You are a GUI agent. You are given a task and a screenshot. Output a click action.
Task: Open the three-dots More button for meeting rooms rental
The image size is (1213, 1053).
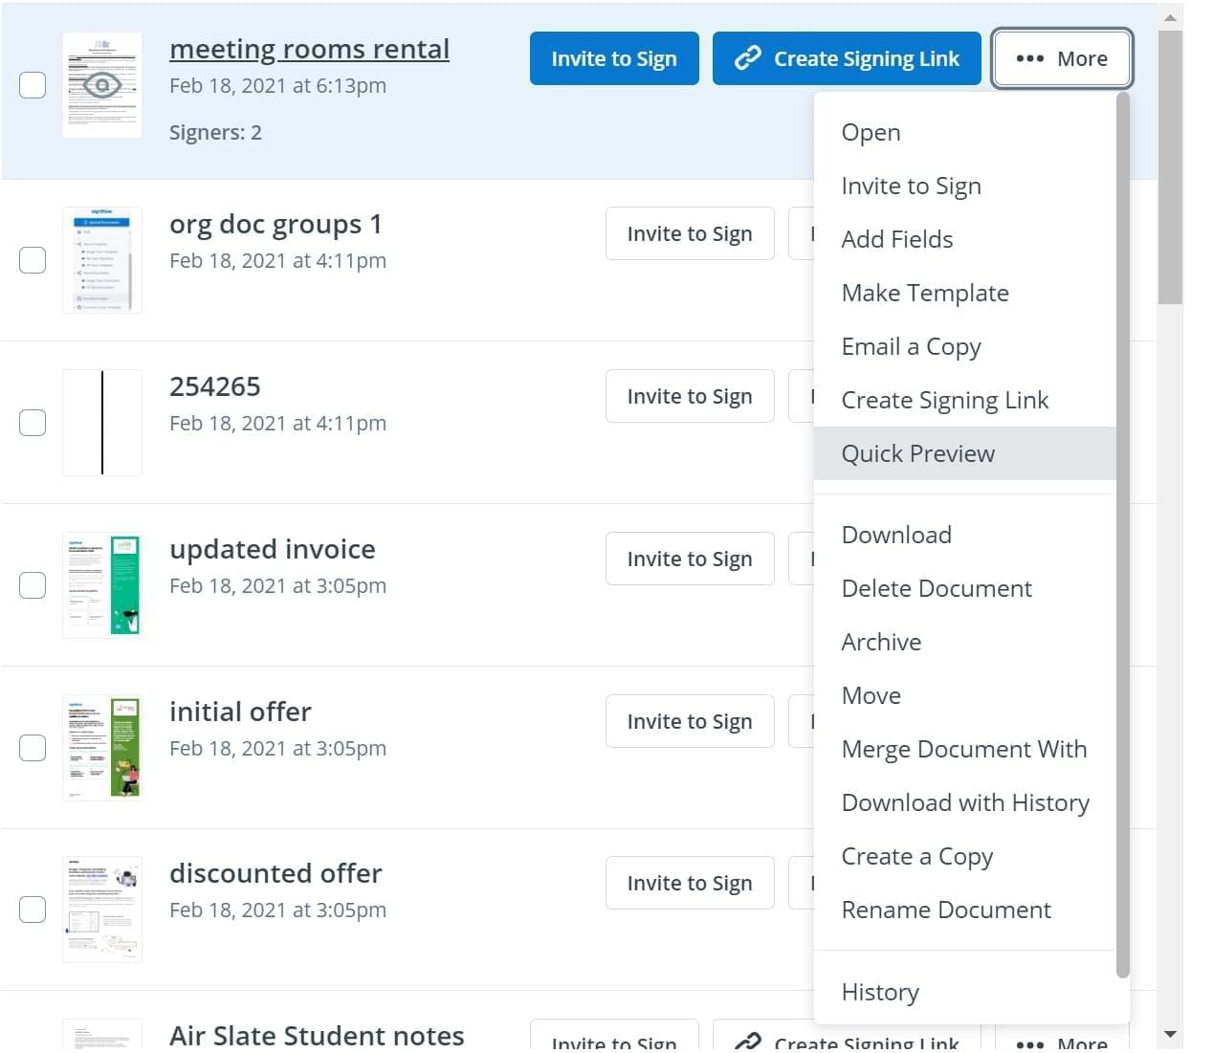pyautogui.click(x=1062, y=58)
